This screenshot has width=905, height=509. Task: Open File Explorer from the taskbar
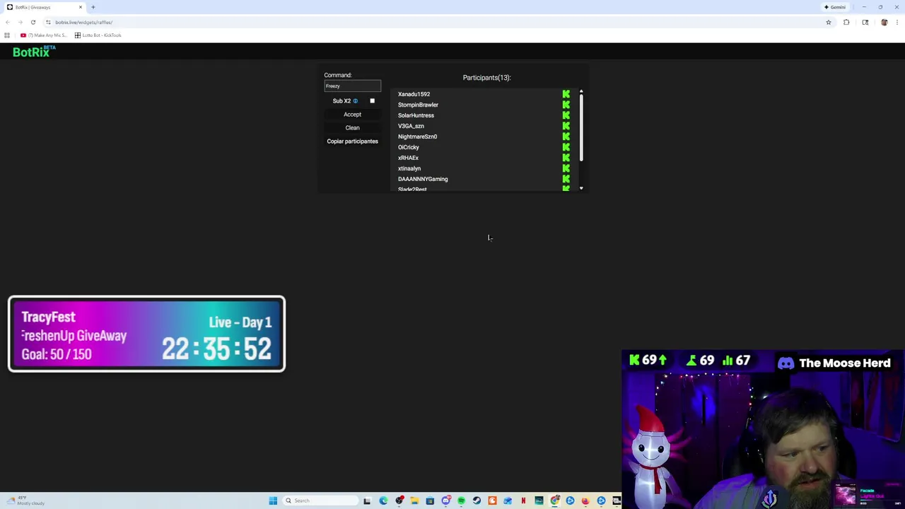coord(414,501)
